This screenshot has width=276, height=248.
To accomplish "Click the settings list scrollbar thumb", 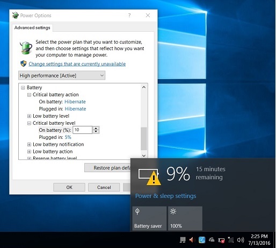I will point(144,138).
